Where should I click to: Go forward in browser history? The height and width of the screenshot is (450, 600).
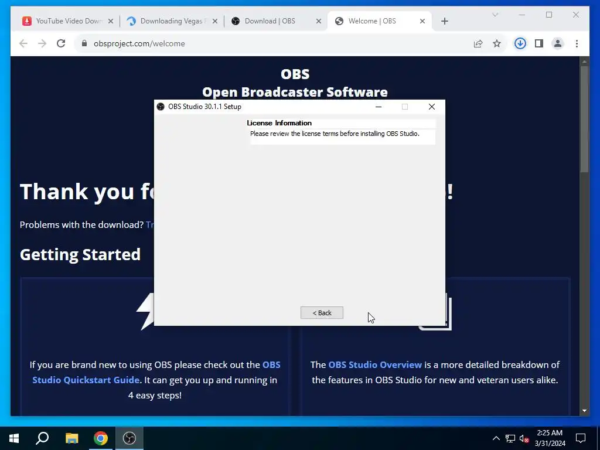pyautogui.click(x=42, y=43)
